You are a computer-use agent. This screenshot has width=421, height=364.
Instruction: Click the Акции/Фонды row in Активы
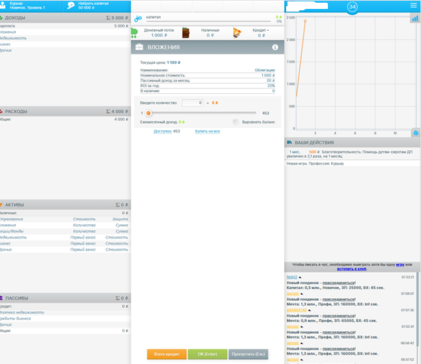pyautogui.click(x=65, y=231)
